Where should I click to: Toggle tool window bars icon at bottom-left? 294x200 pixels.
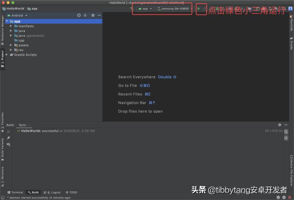point(2,198)
